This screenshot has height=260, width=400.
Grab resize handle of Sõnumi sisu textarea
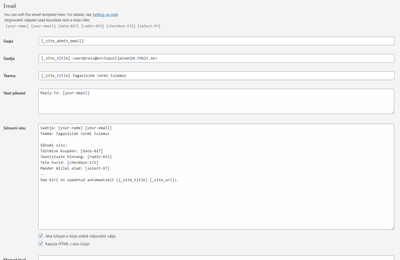pyautogui.click(x=392, y=228)
